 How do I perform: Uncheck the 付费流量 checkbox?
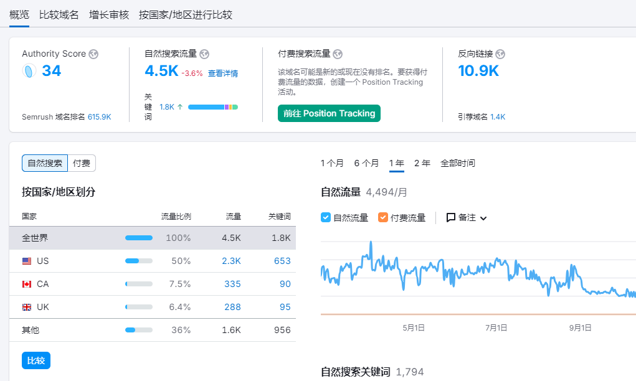383,218
